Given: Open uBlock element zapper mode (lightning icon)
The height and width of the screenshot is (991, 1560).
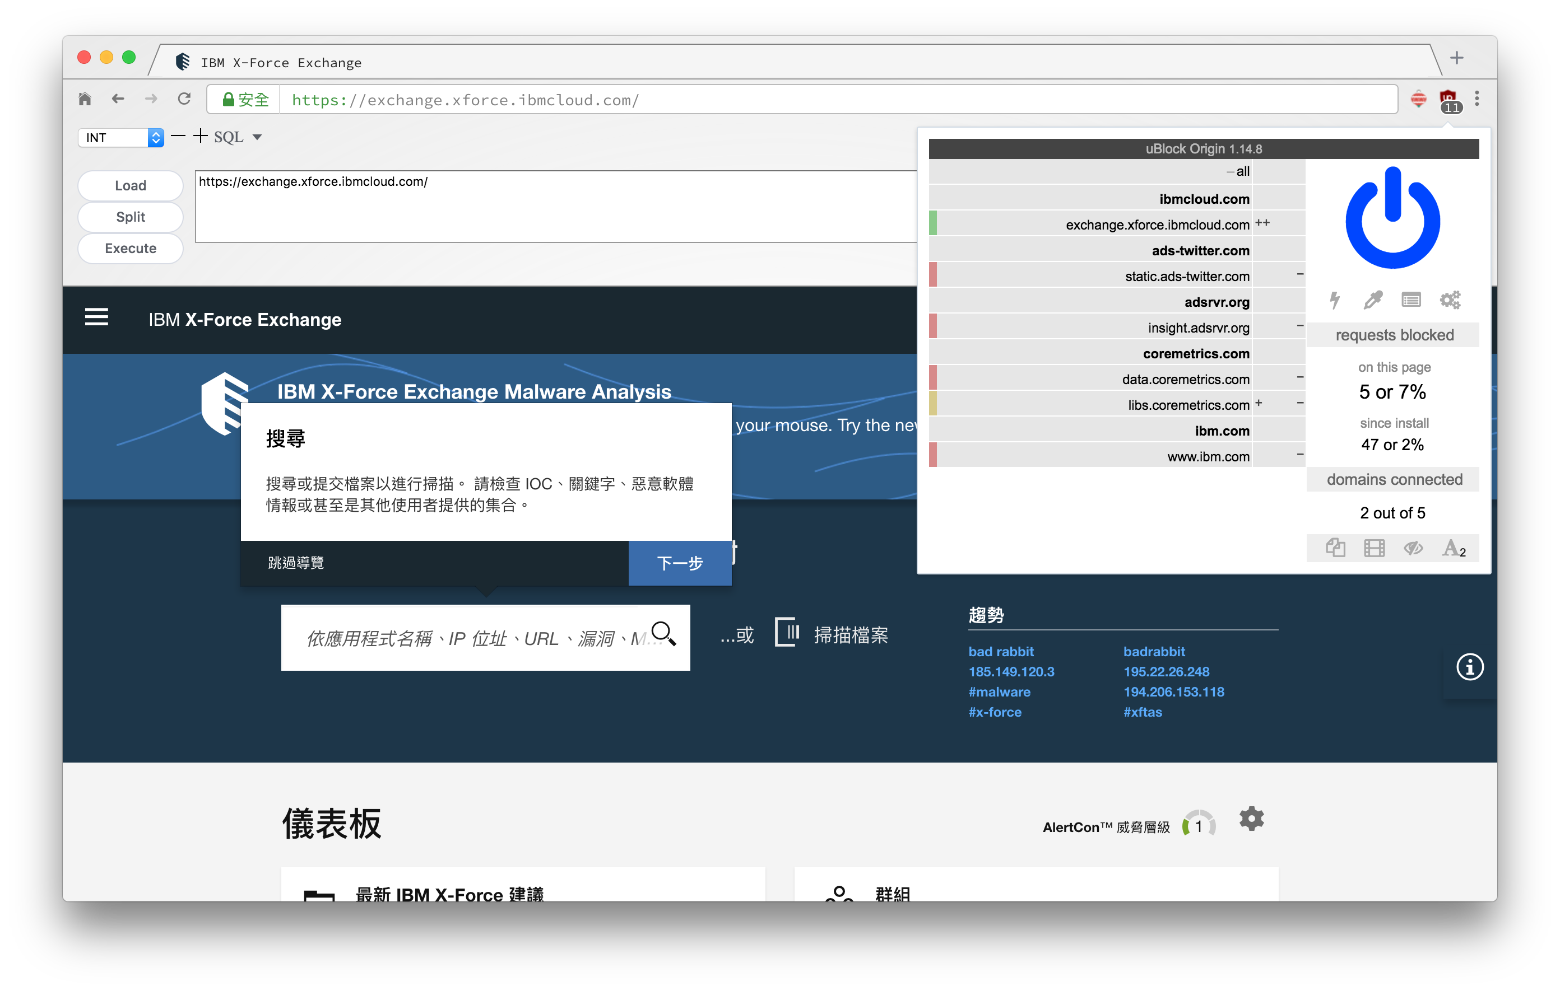Looking at the screenshot, I should pyautogui.click(x=1335, y=300).
